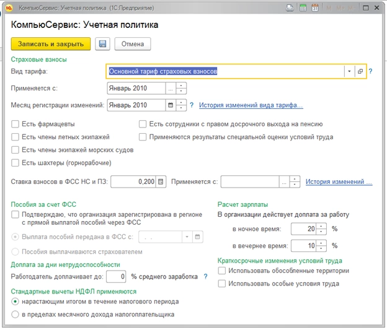
Task: Click the M memory icon in title bar
Action: pos(329,8)
